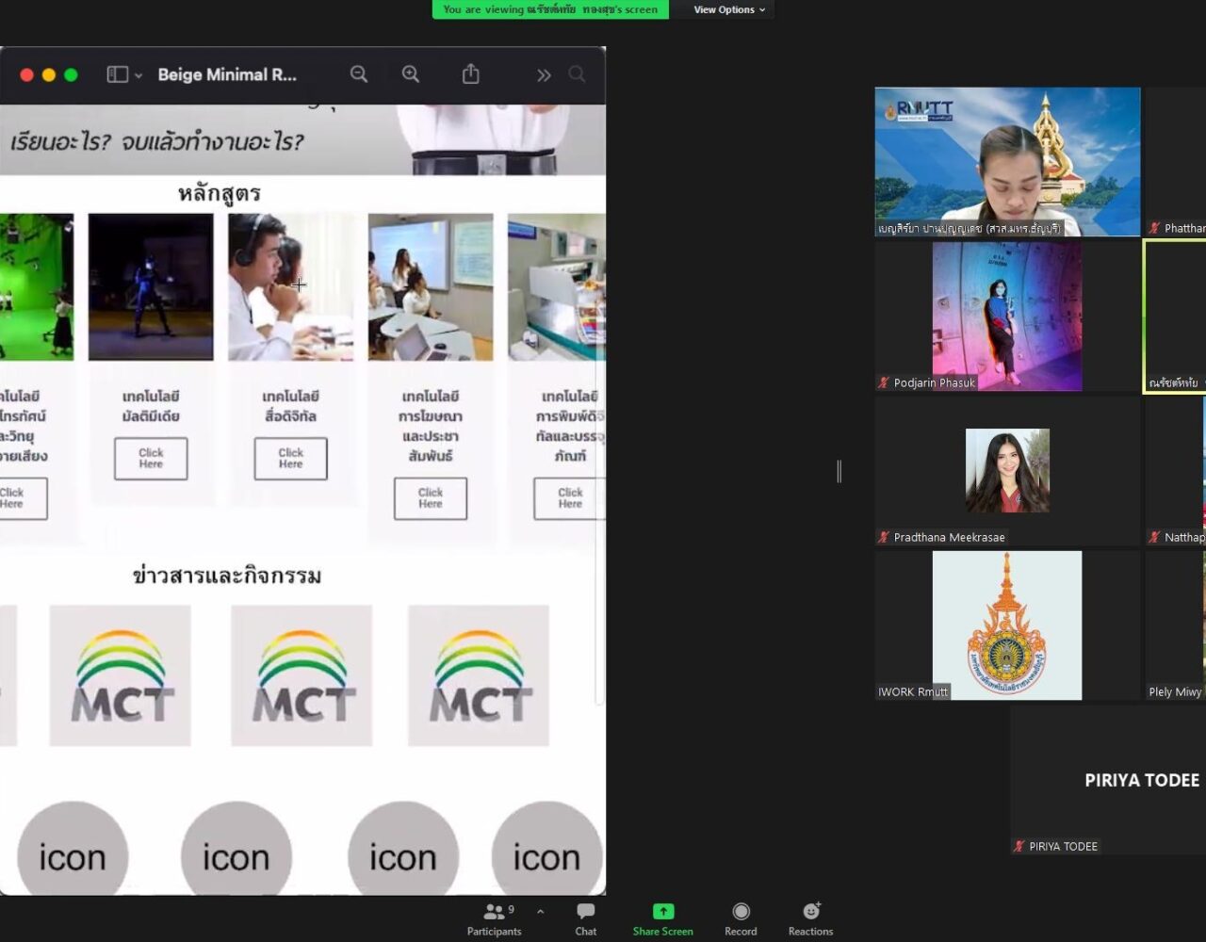Image resolution: width=1206 pixels, height=942 pixels.
Task: Close the Preview window with red button
Action: click(26, 75)
